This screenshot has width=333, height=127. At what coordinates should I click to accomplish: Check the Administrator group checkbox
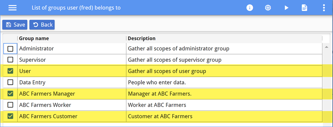[x=10, y=49]
